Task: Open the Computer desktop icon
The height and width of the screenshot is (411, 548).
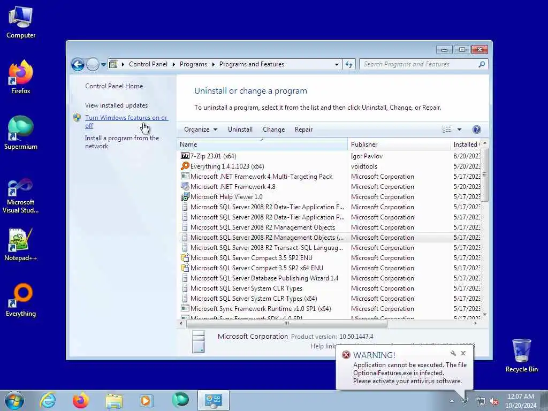Action: [21, 22]
